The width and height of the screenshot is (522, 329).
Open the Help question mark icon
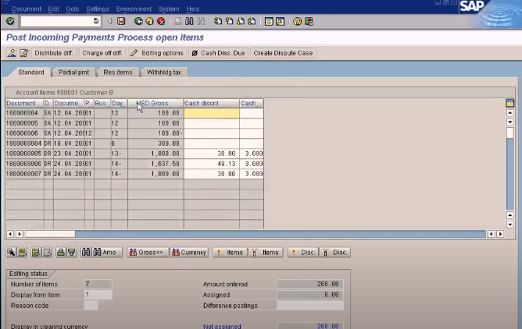[x=297, y=21]
